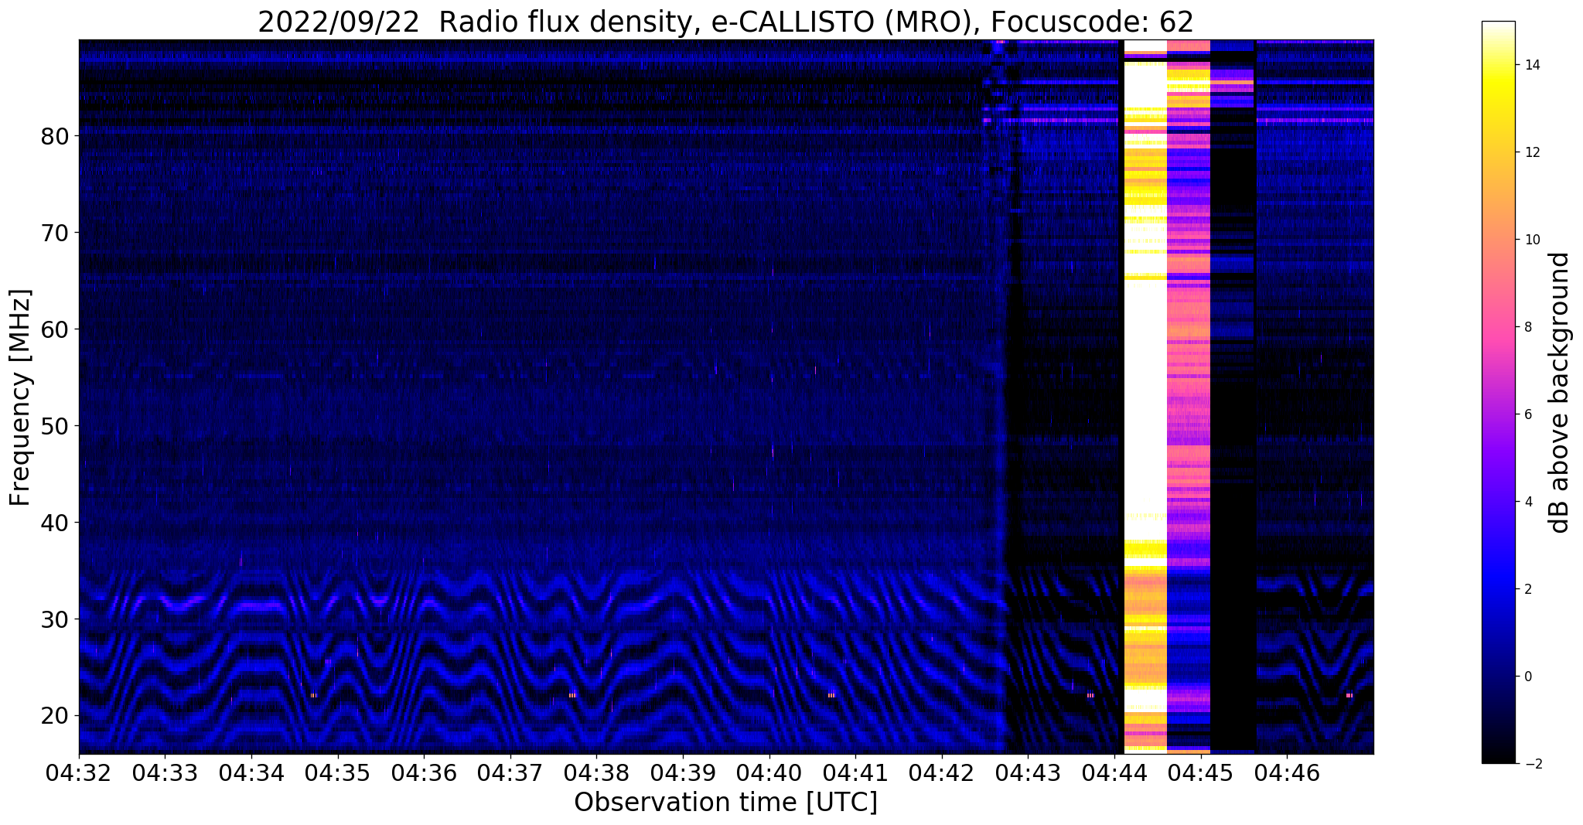Image resolution: width=1583 pixels, height=825 pixels.
Task: Click the 04:38 time tick label
Action: pyautogui.click(x=596, y=772)
